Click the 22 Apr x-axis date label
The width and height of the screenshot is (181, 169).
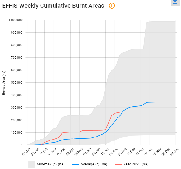click(x=70, y=152)
